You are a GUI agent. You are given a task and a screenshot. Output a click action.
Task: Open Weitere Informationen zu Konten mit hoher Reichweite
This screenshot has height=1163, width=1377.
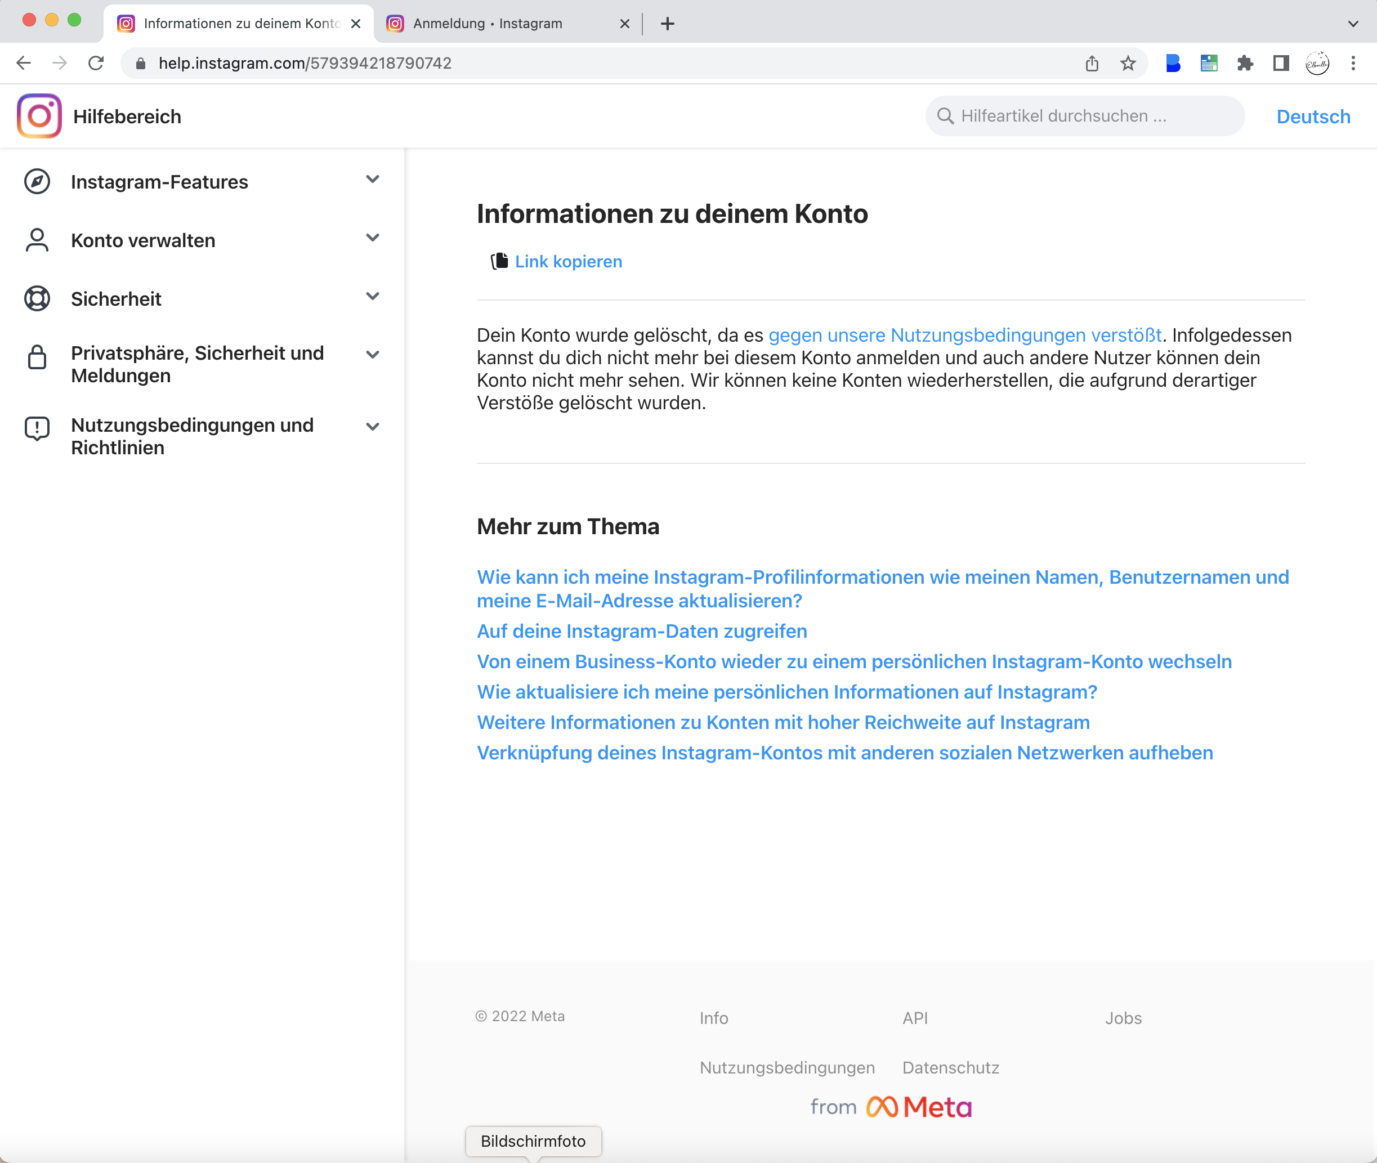783,722
